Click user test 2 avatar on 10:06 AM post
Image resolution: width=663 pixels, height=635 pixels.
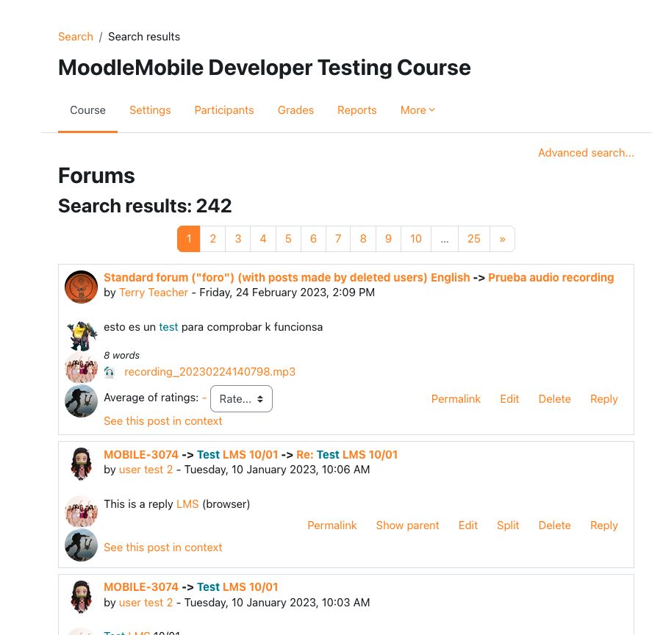(81, 464)
